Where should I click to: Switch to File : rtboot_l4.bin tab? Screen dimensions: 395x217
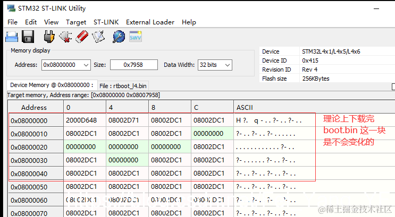click(x=123, y=86)
